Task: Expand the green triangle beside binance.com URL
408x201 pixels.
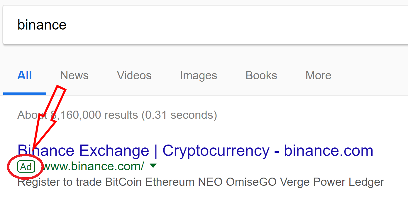Action: coord(153,166)
